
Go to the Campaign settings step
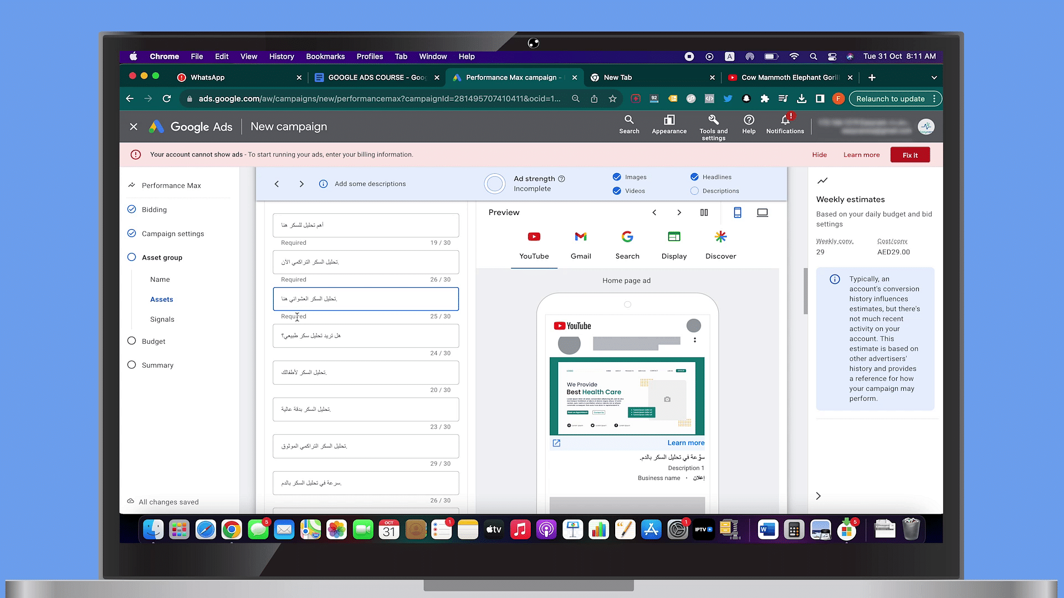[x=166, y=234]
